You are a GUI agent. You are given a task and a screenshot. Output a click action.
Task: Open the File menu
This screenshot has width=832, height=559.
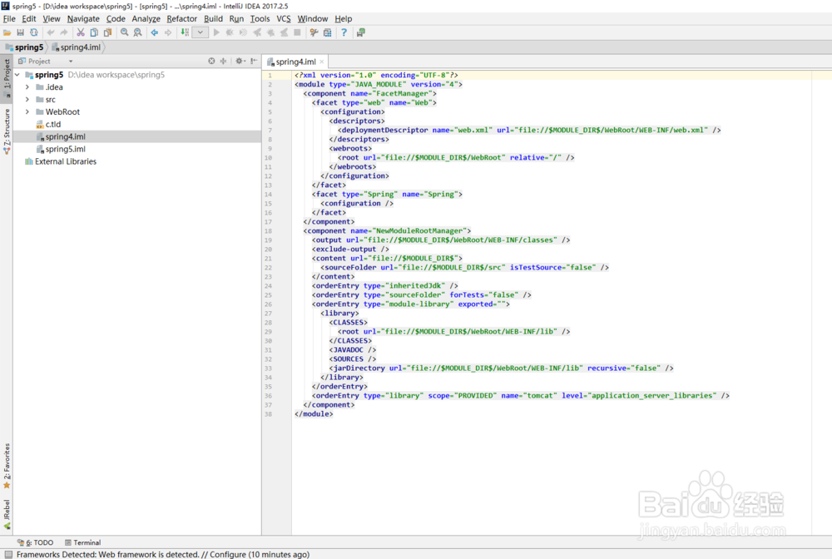[x=9, y=18]
